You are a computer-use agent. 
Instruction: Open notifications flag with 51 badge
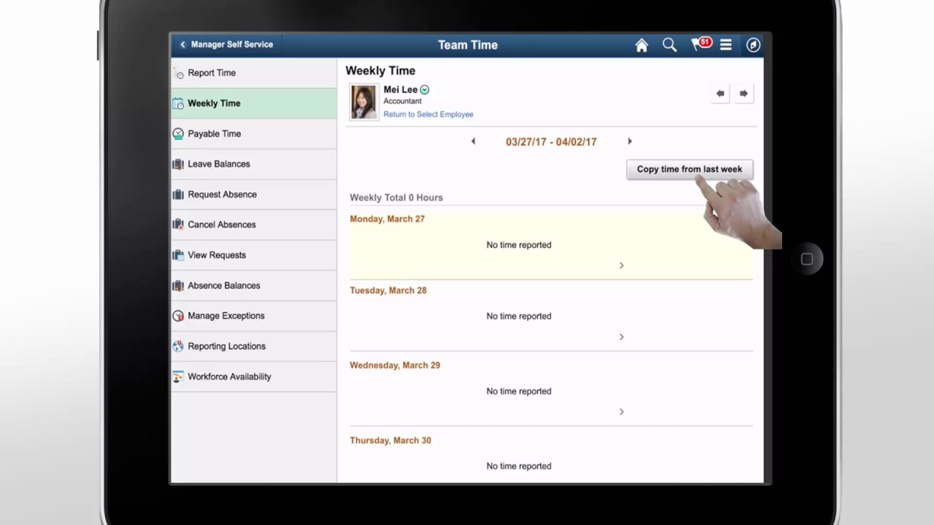click(700, 44)
